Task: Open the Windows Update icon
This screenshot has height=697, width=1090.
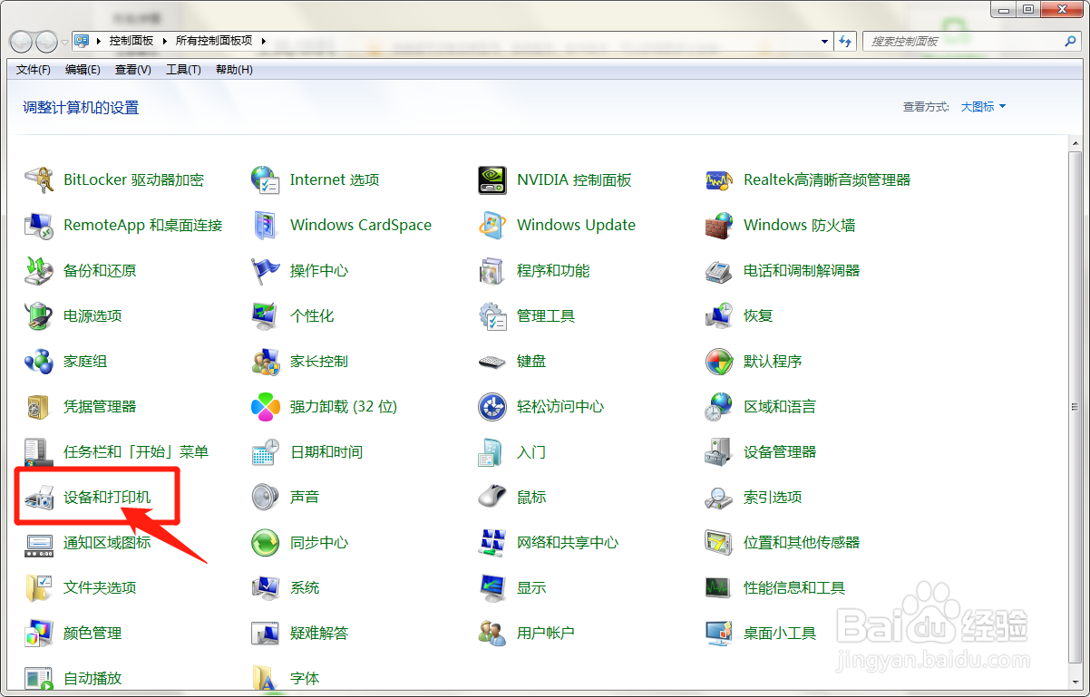Action: point(492,225)
